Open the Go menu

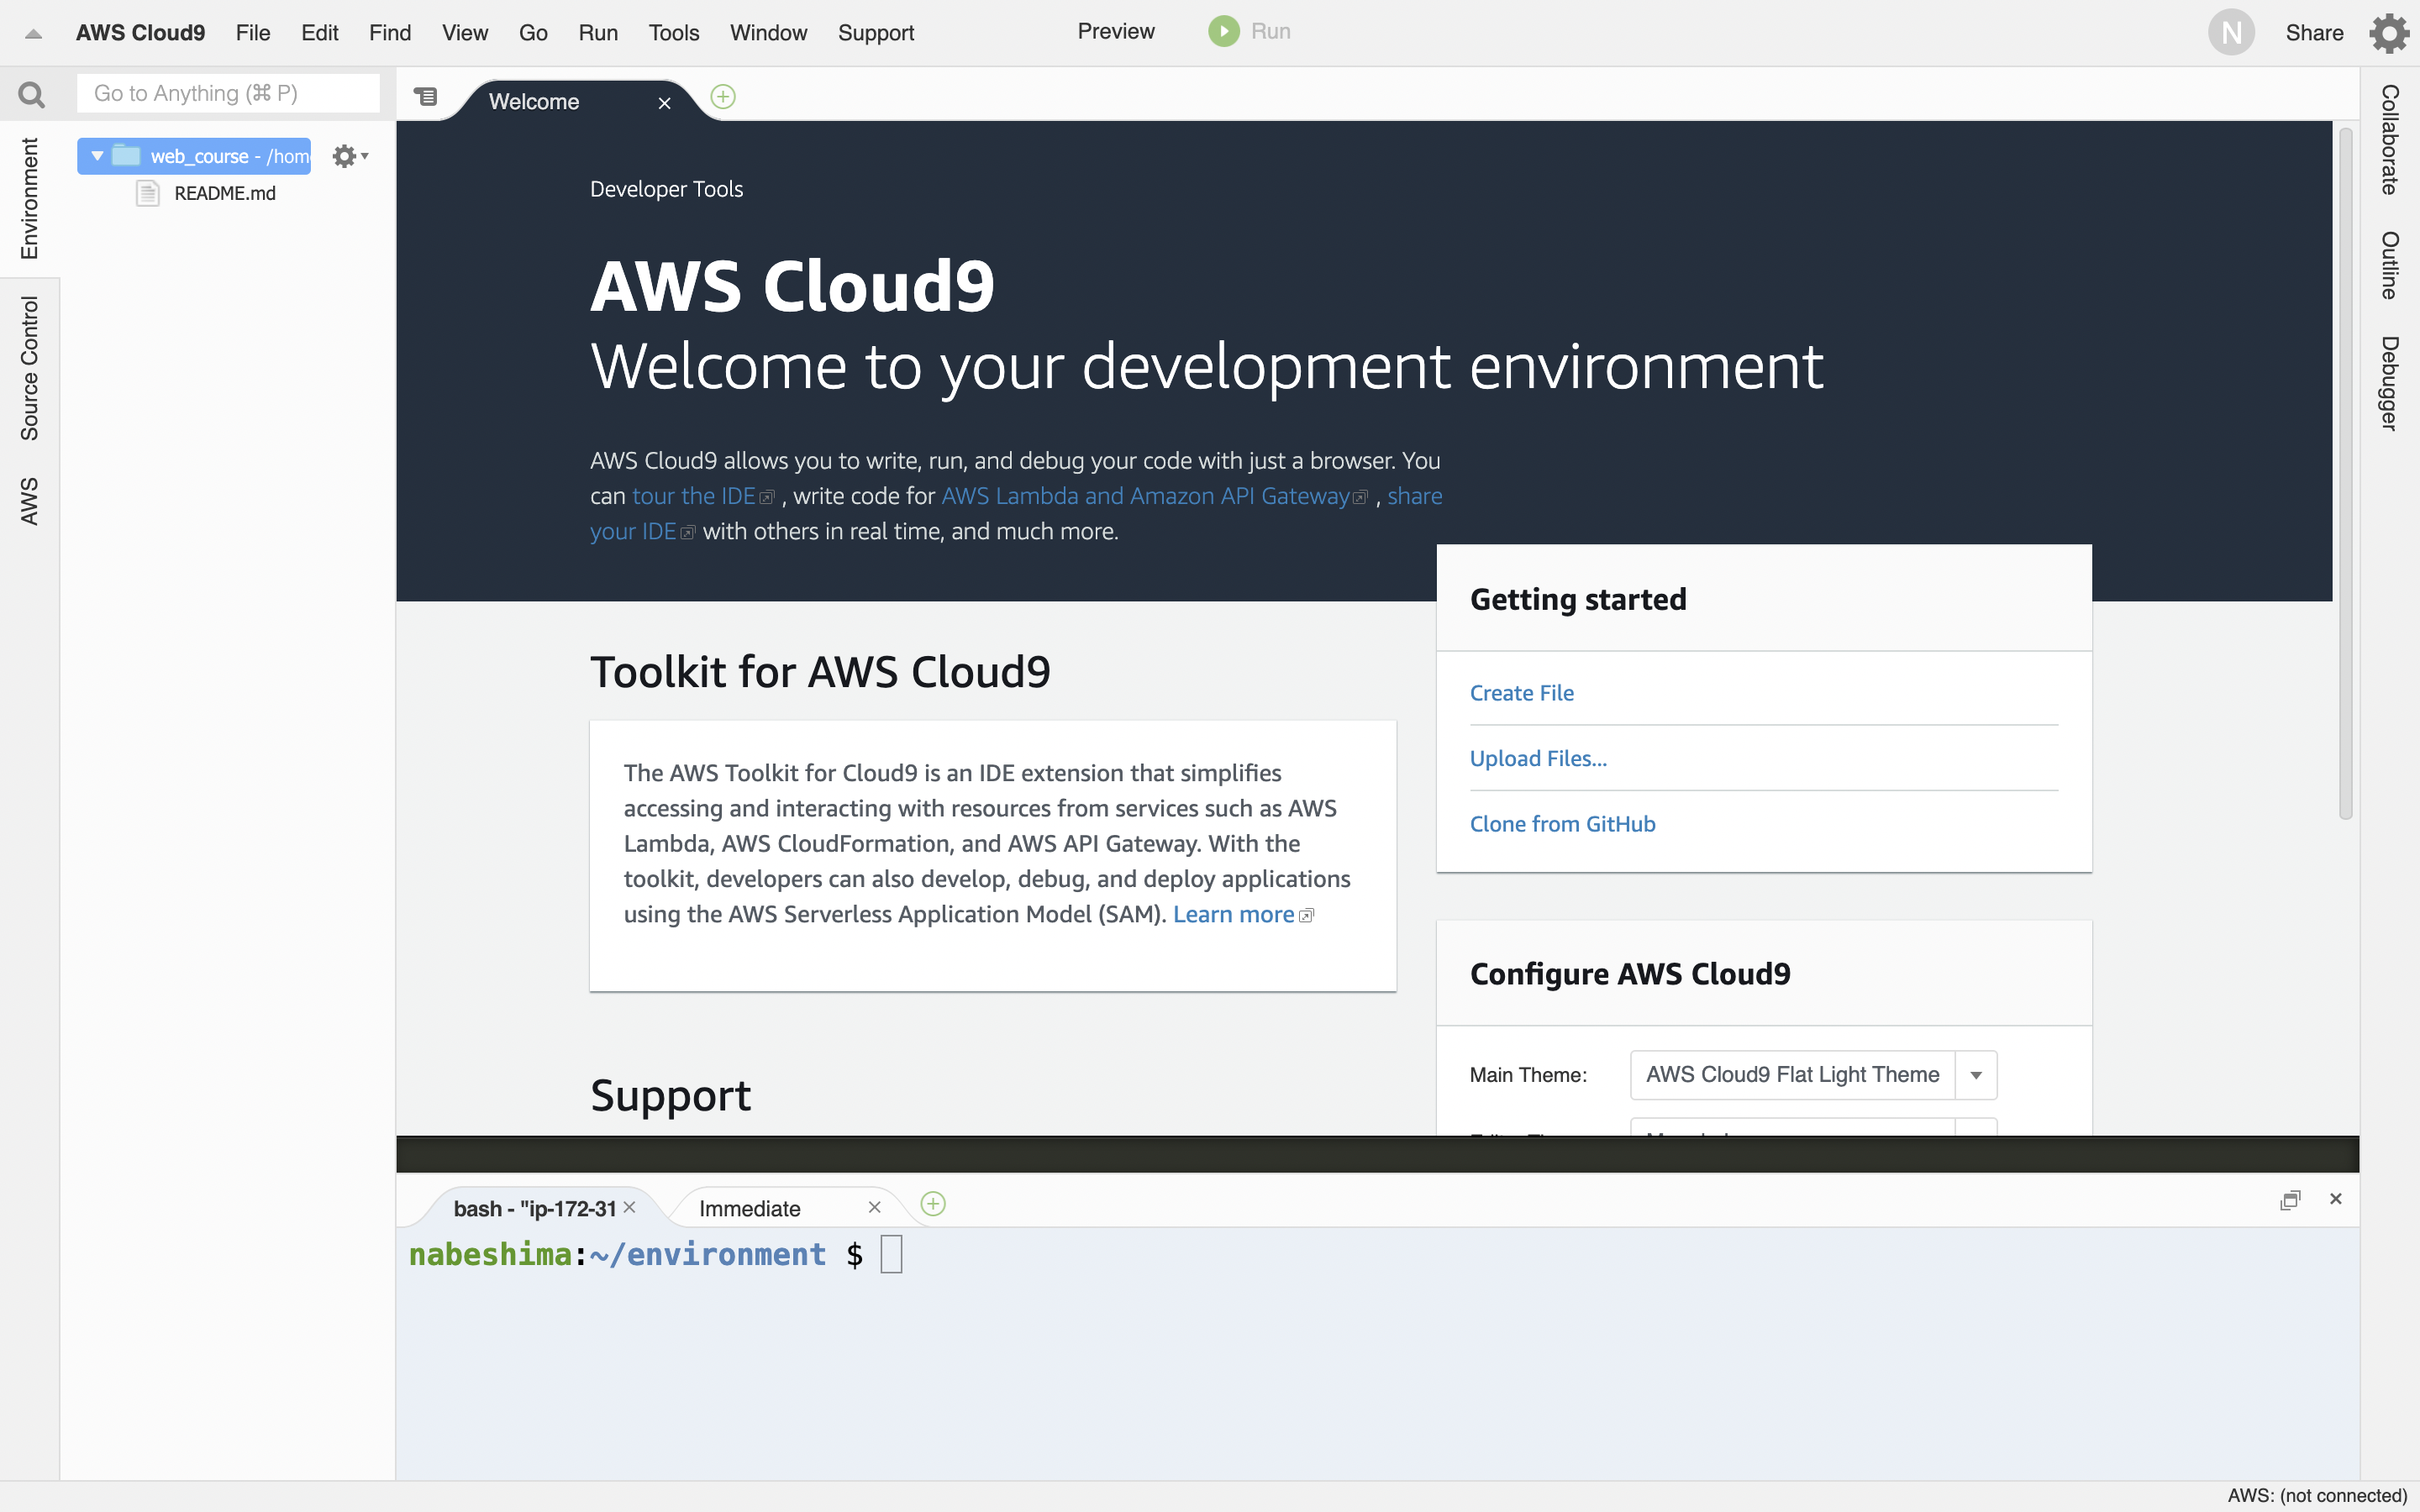533,33
